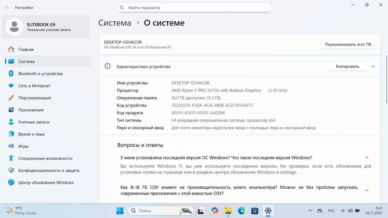Click the battery tray icon

358,211
